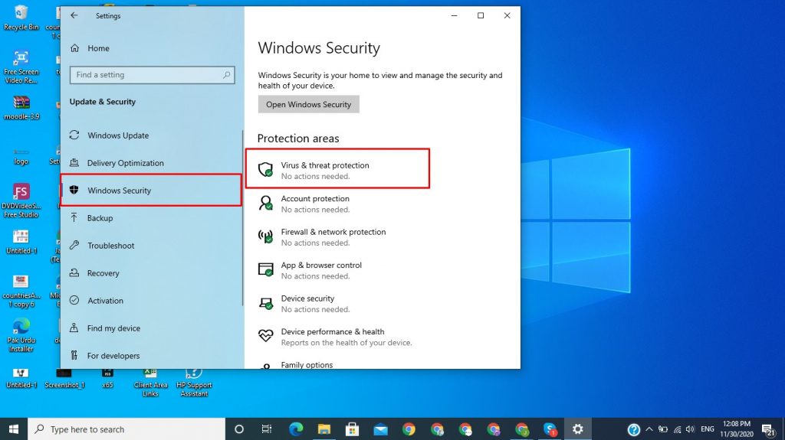Screen dimensions: 785x440
Task: Go back using the Settings back arrow
Action: point(74,15)
